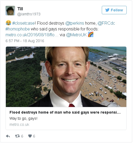Open the tweet timestamp 18 Aug 2016
Viewport: 133px width, 143px height.
click(25, 41)
